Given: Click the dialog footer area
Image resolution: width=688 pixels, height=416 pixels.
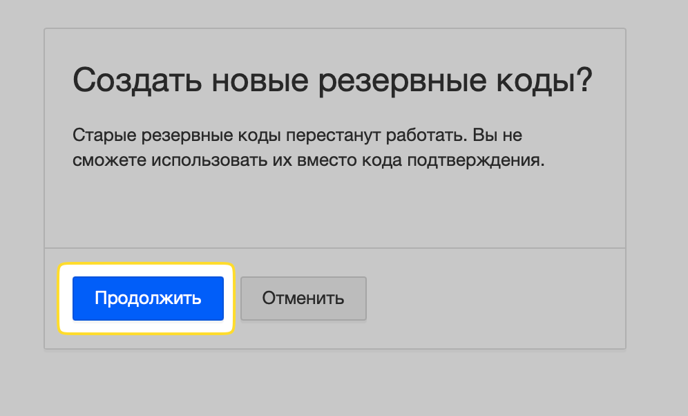Looking at the screenshot, I should point(484,298).
